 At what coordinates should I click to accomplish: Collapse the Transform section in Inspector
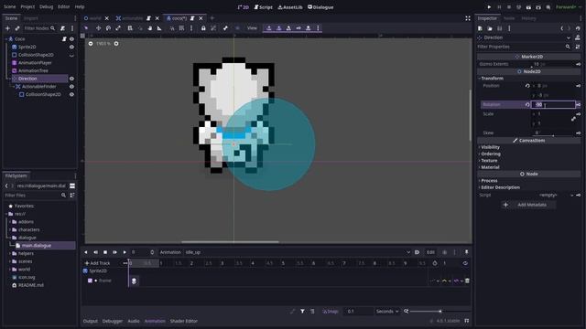point(492,79)
